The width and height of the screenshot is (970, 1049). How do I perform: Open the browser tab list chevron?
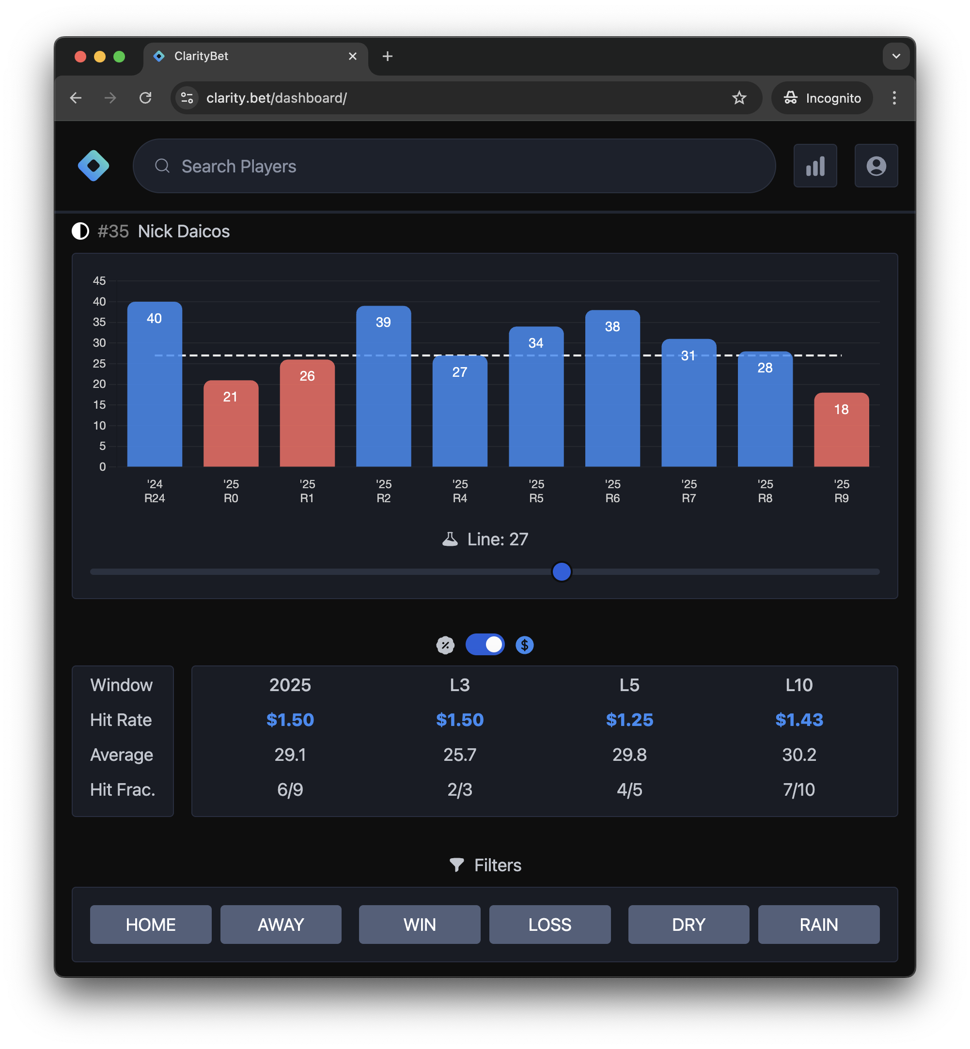(895, 56)
